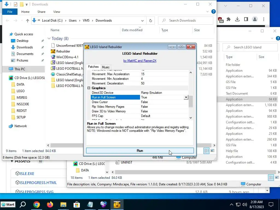Click the Rebuilder property list scrollbar thumb

pos(191,101)
